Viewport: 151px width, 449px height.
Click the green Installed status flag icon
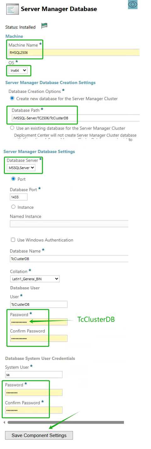44,26
